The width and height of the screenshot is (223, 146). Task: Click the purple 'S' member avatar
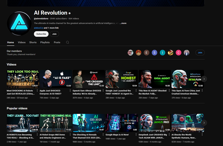[154, 53]
